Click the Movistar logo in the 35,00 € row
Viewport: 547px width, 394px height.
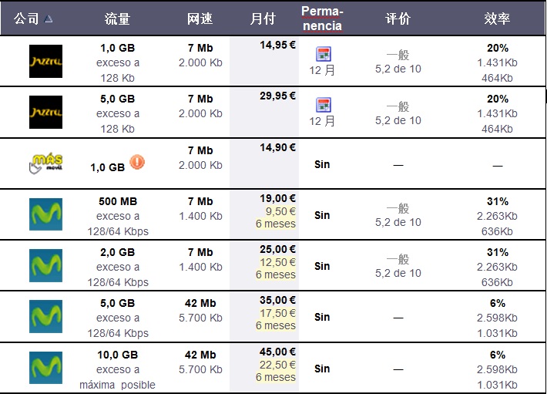(x=45, y=316)
